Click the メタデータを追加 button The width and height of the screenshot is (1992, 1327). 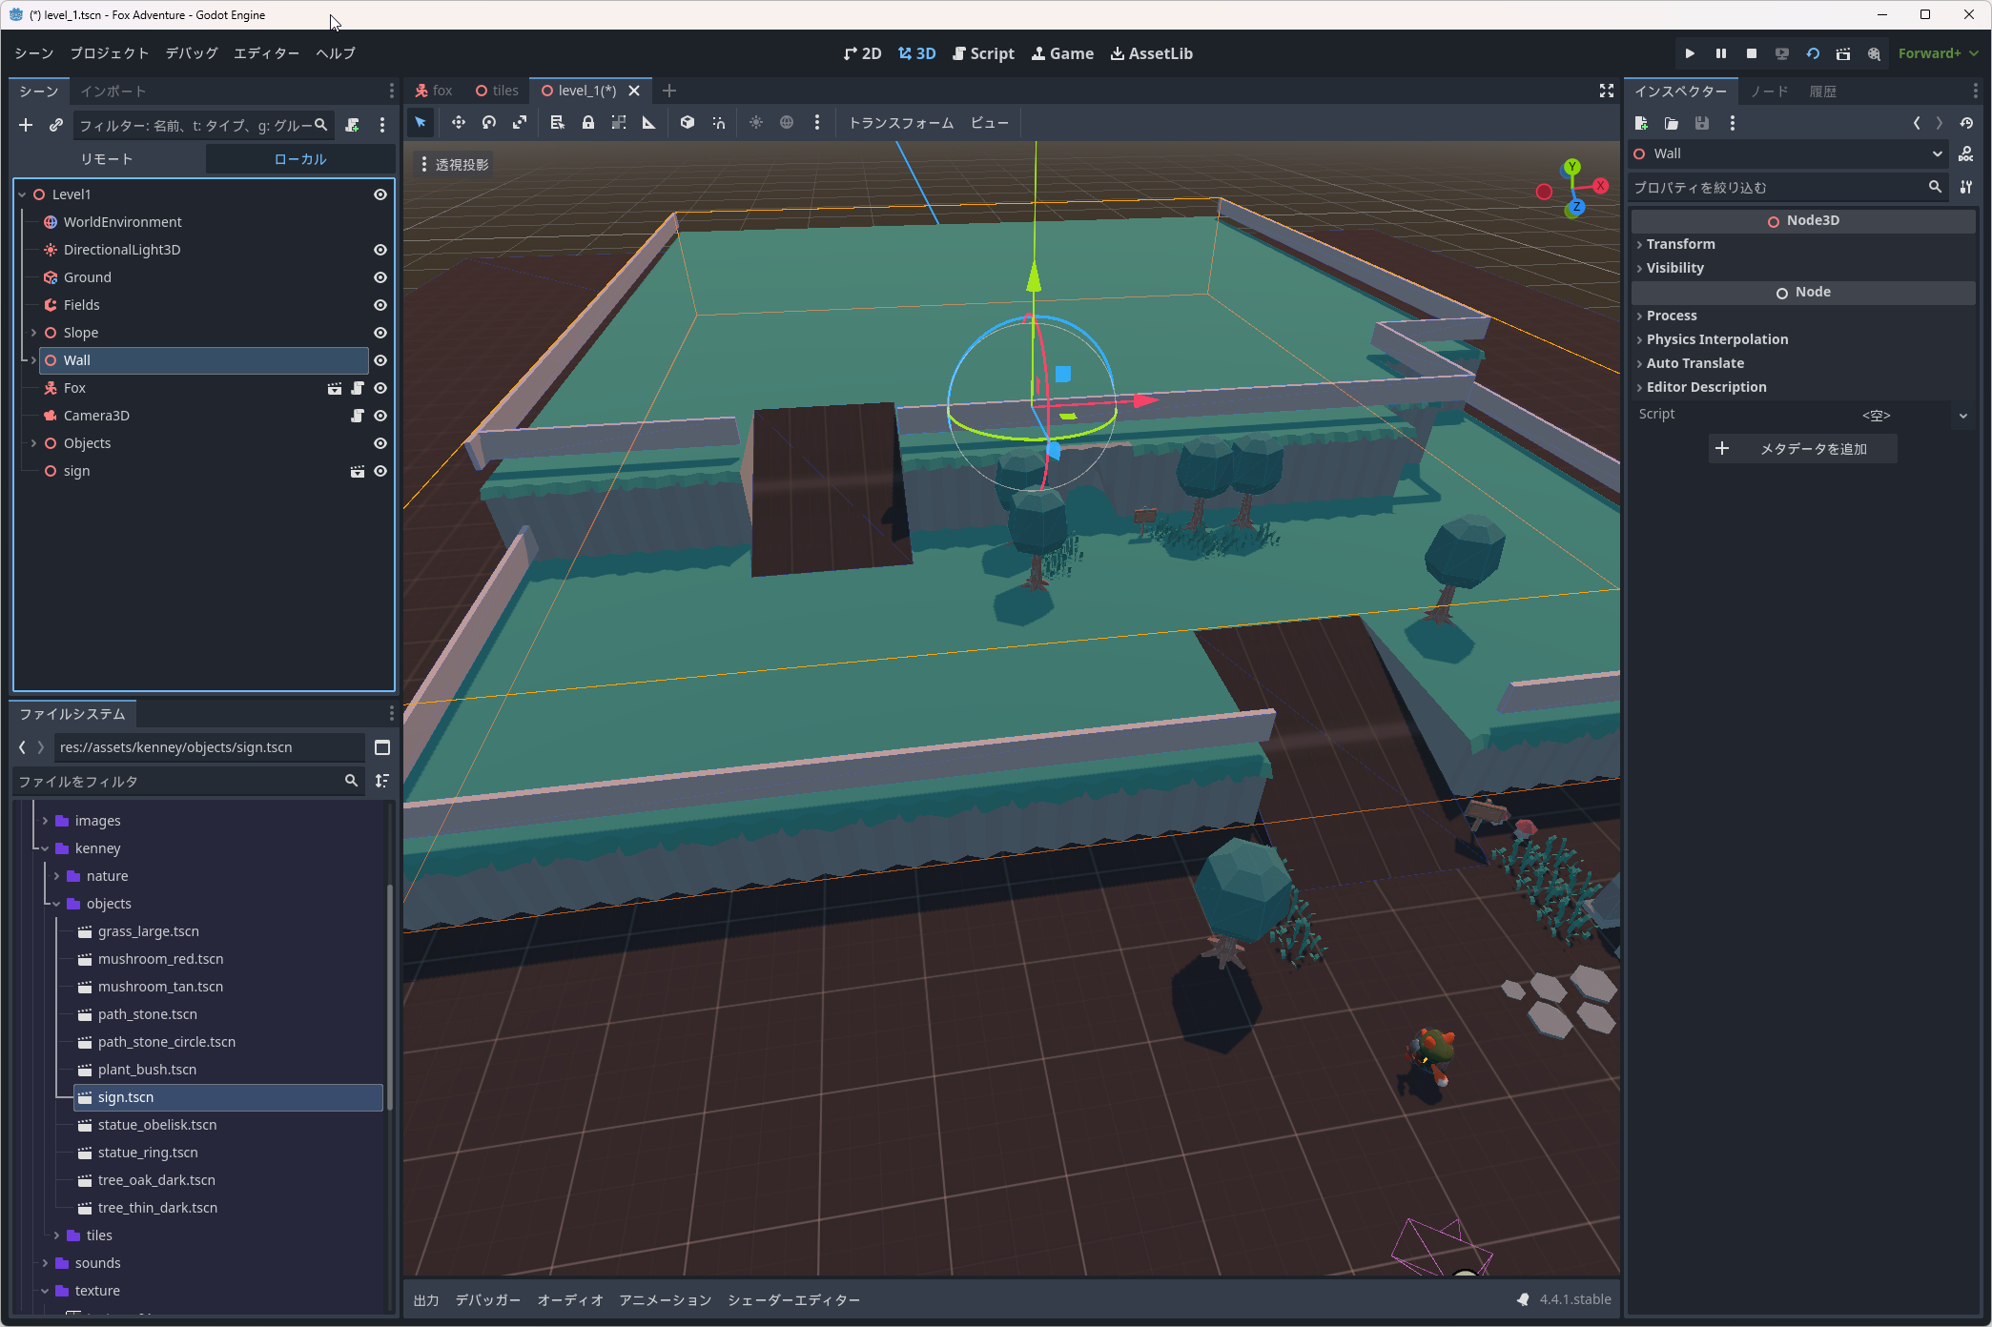1802,449
